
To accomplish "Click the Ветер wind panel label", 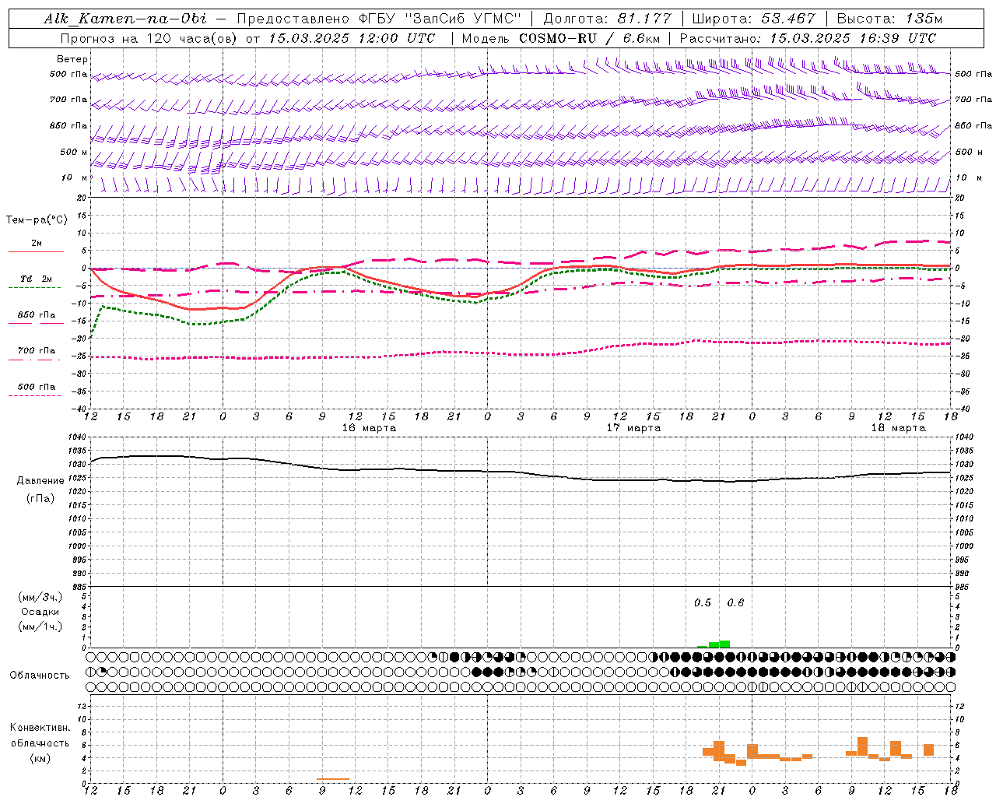I will pos(72,59).
